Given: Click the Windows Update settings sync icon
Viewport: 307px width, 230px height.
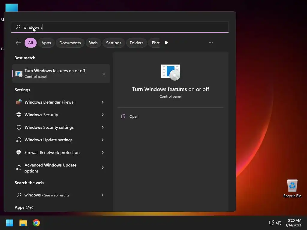Looking at the screenshot, I should pyautogui.click(x=19, y=140).
